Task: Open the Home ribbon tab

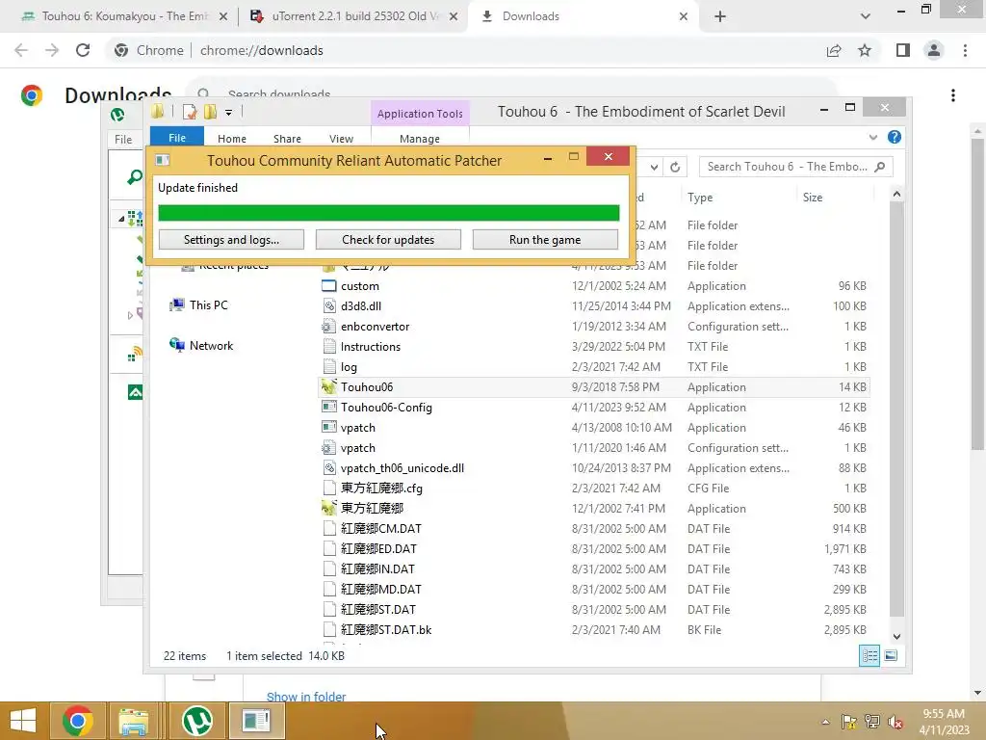Action: pos(232,139)
